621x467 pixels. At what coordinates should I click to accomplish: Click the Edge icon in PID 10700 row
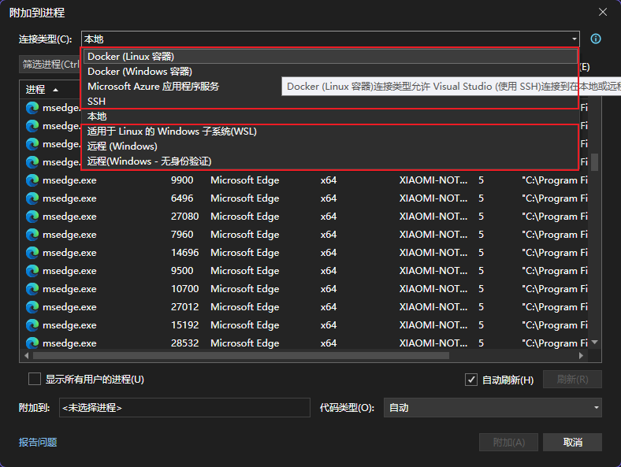[x=32, y=289]
